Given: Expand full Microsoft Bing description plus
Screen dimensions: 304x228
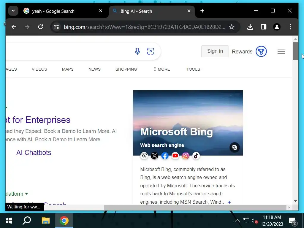Looking at the screenshot, I should pyautogui.click(x=229, y=202).
